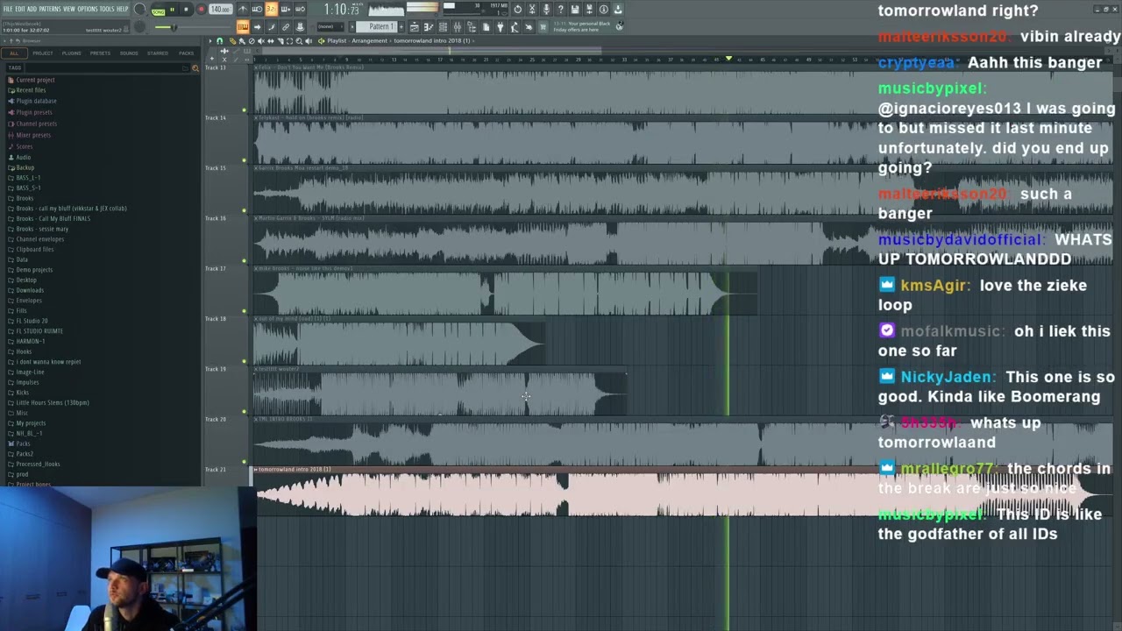Select the Slip tool in playlist toolbar

tap(271, 41)
